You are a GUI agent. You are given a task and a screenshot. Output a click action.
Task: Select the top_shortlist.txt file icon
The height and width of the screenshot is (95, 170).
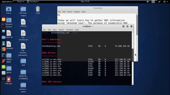tap(23, 35)
